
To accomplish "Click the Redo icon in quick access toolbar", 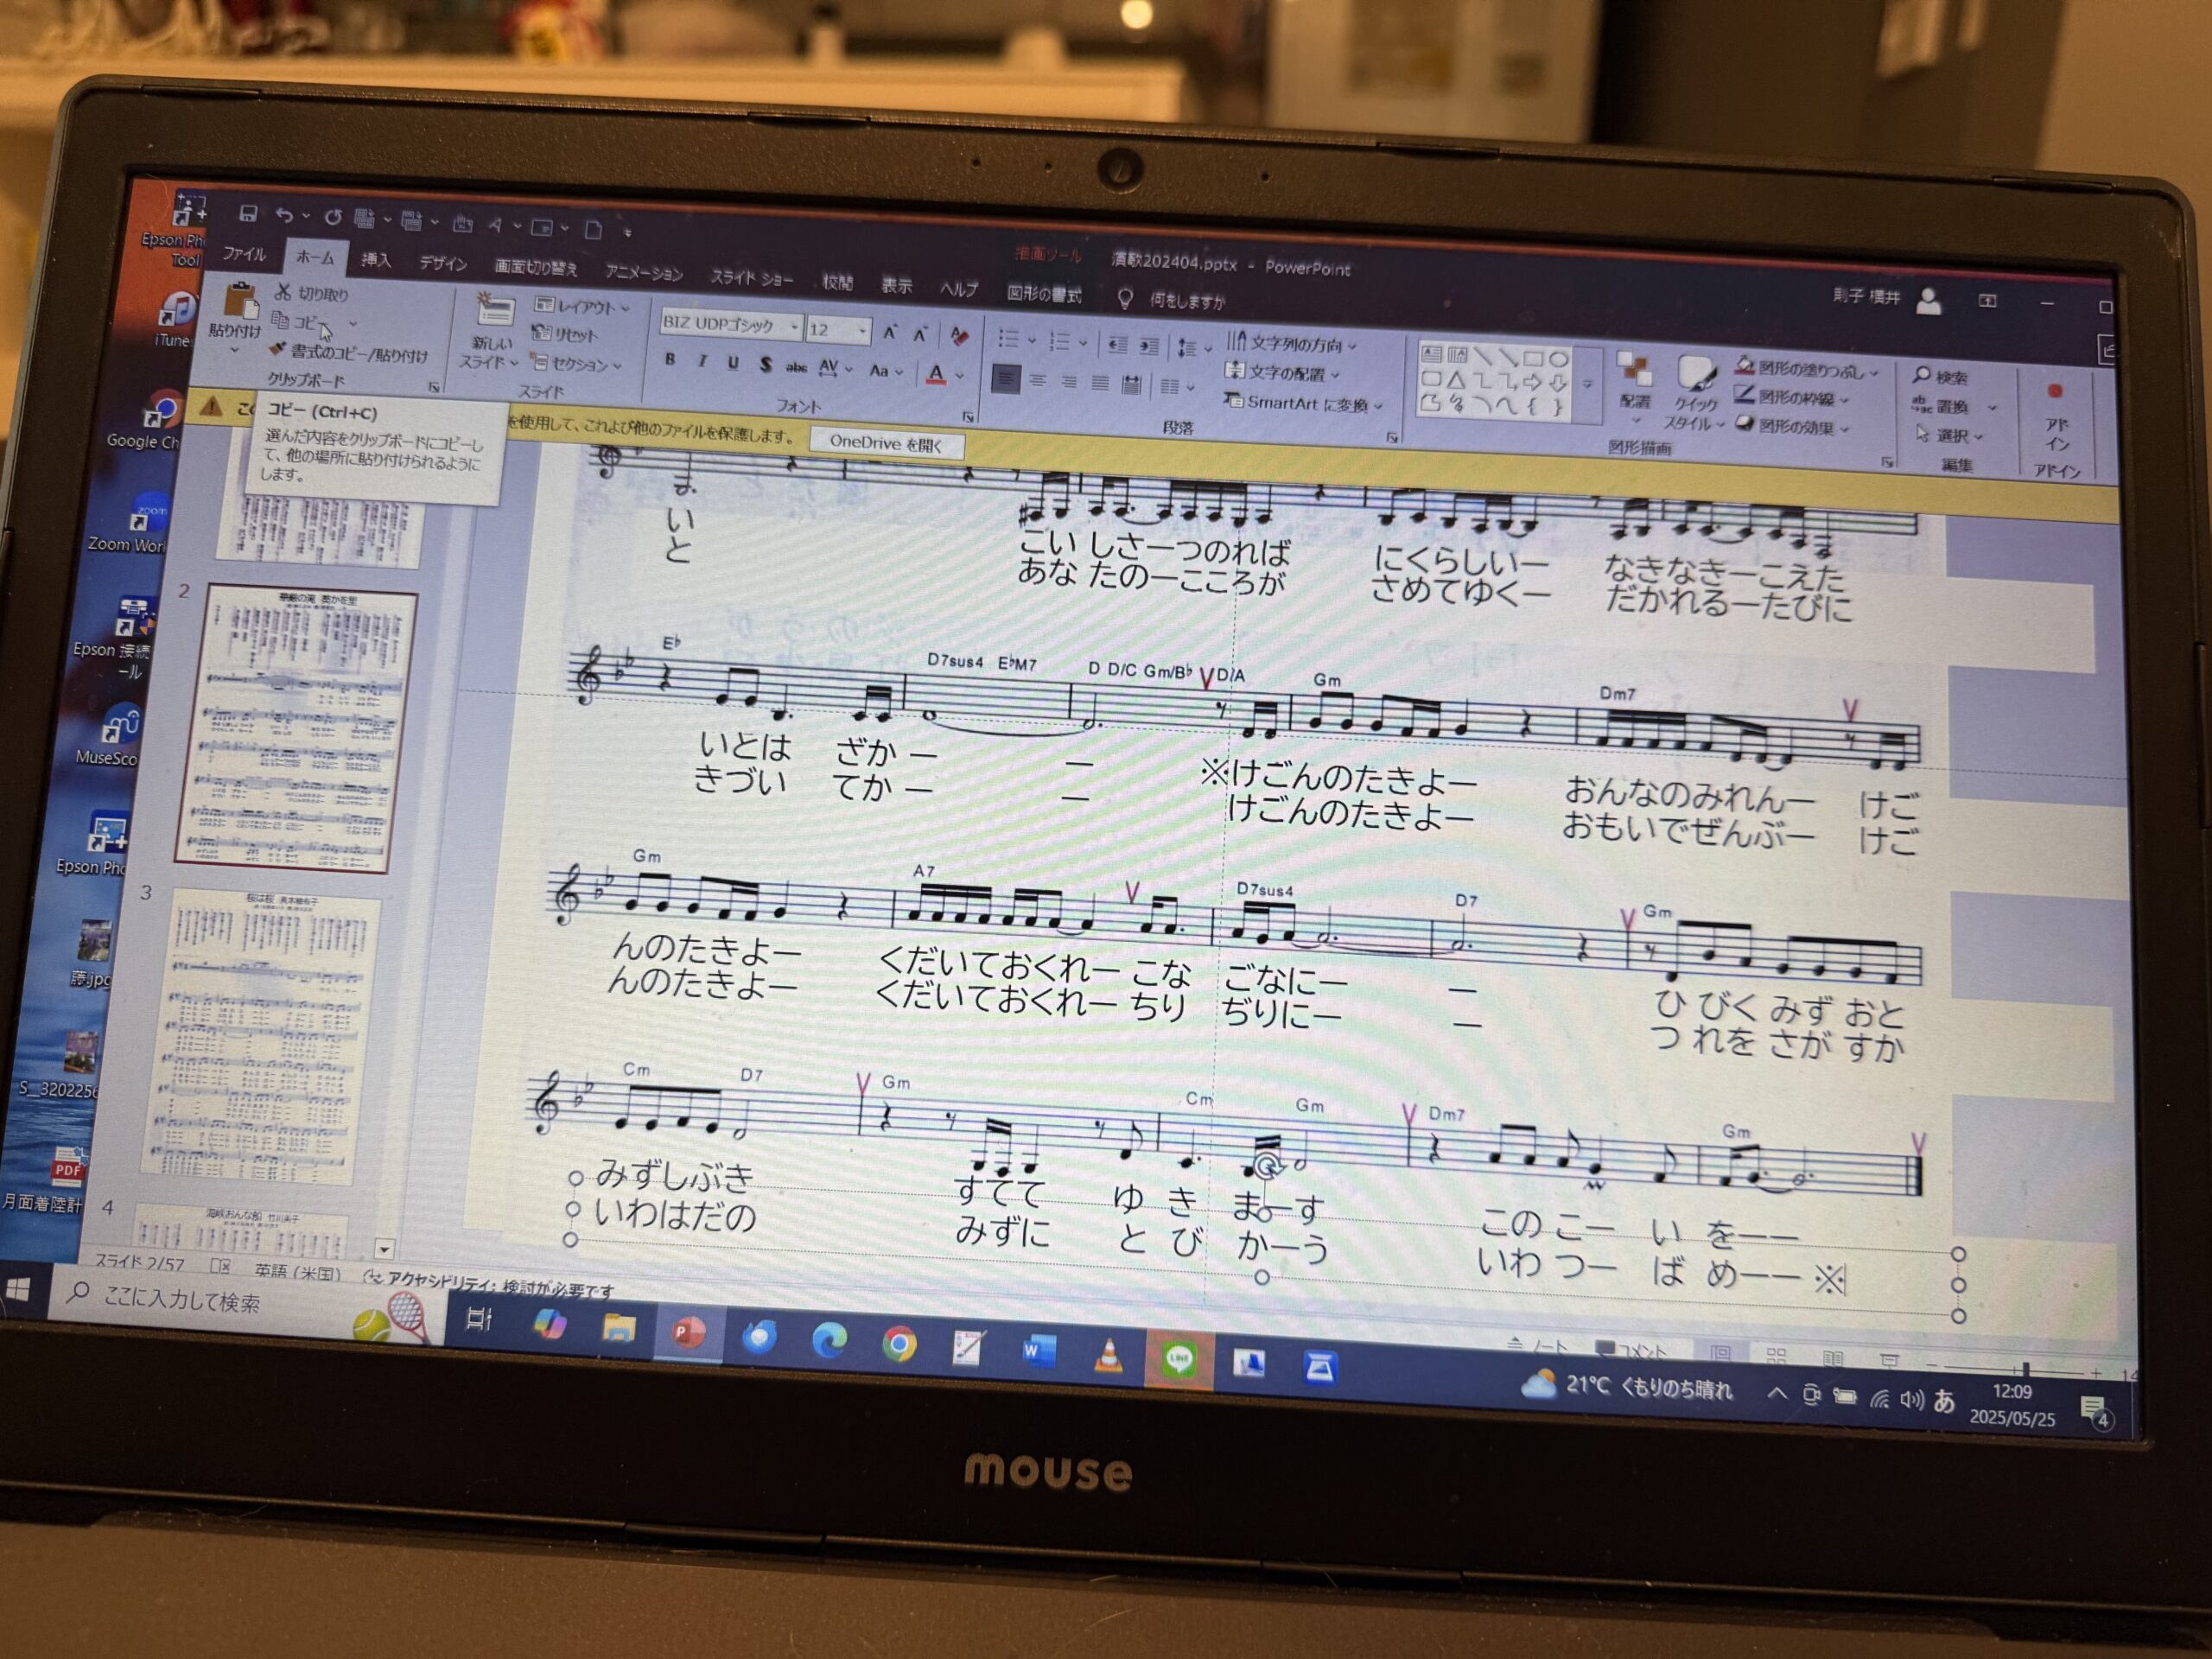I will pyautogui.click(x=333, y=217).
